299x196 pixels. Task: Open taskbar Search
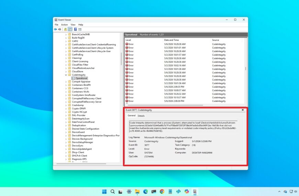tap(113, 192)
